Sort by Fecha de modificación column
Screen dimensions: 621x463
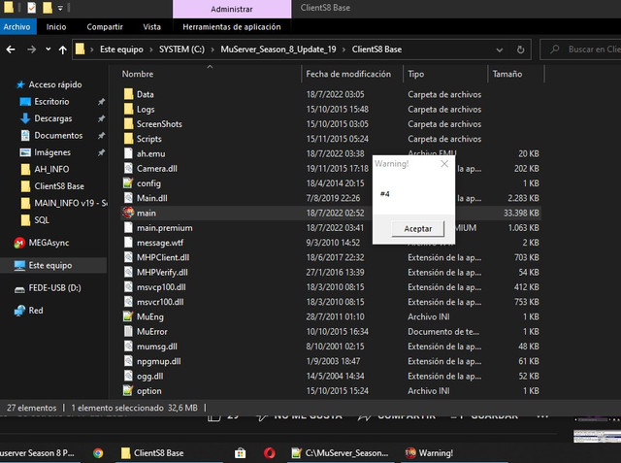(x=348, y=74)
